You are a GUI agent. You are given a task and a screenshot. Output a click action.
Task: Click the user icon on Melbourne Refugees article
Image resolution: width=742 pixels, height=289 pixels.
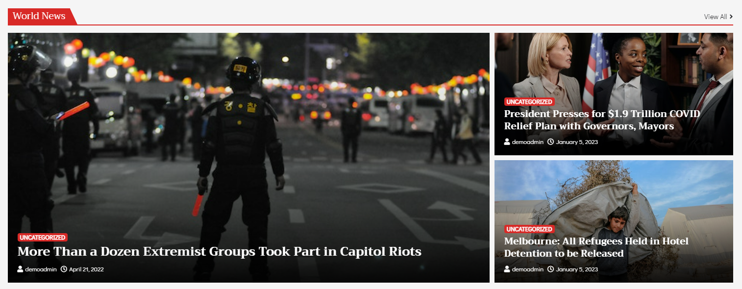507,269
